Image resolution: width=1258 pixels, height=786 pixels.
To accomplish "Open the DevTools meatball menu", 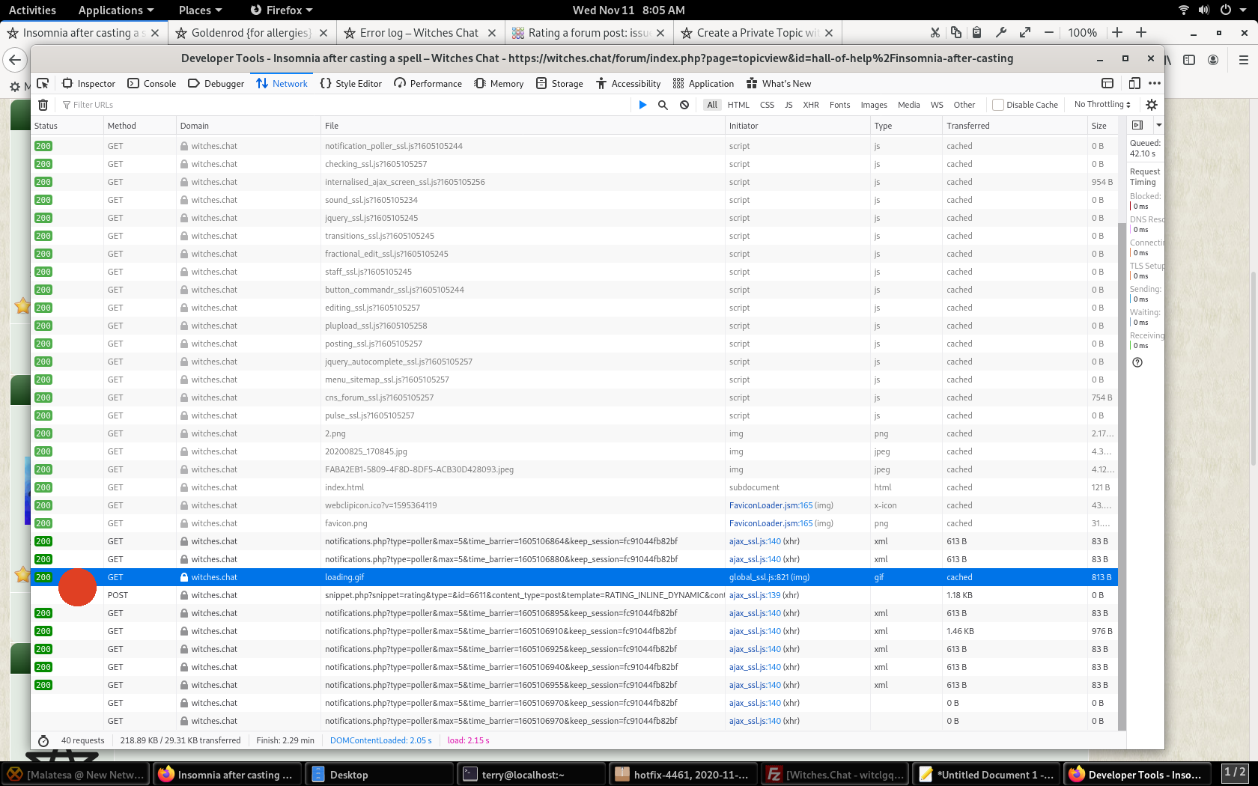I will tap(1155, 83).
